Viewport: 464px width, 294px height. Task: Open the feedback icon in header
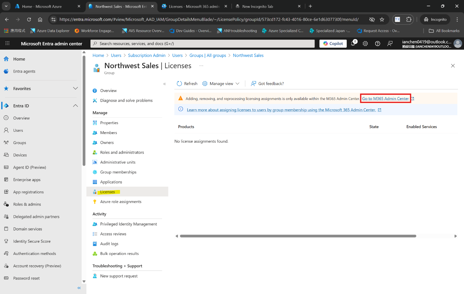(390, 44)
